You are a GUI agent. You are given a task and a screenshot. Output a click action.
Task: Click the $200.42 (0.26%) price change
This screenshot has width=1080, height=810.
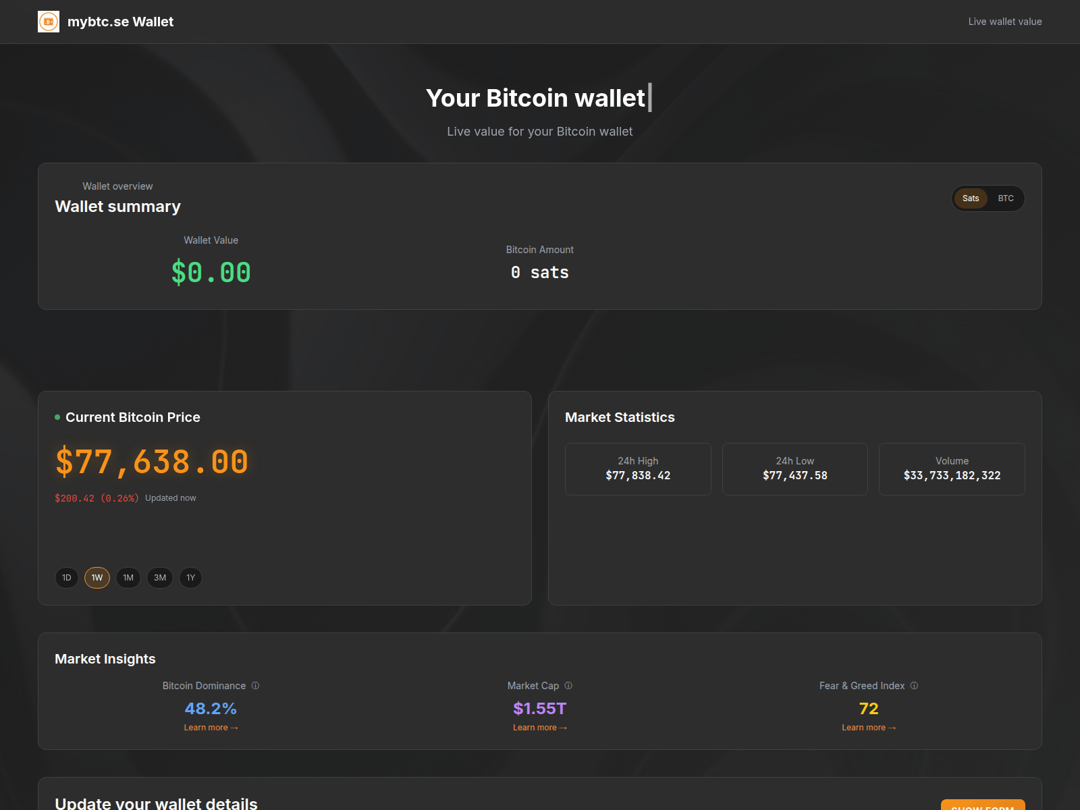pyautogui.click(x=97, y=498)
